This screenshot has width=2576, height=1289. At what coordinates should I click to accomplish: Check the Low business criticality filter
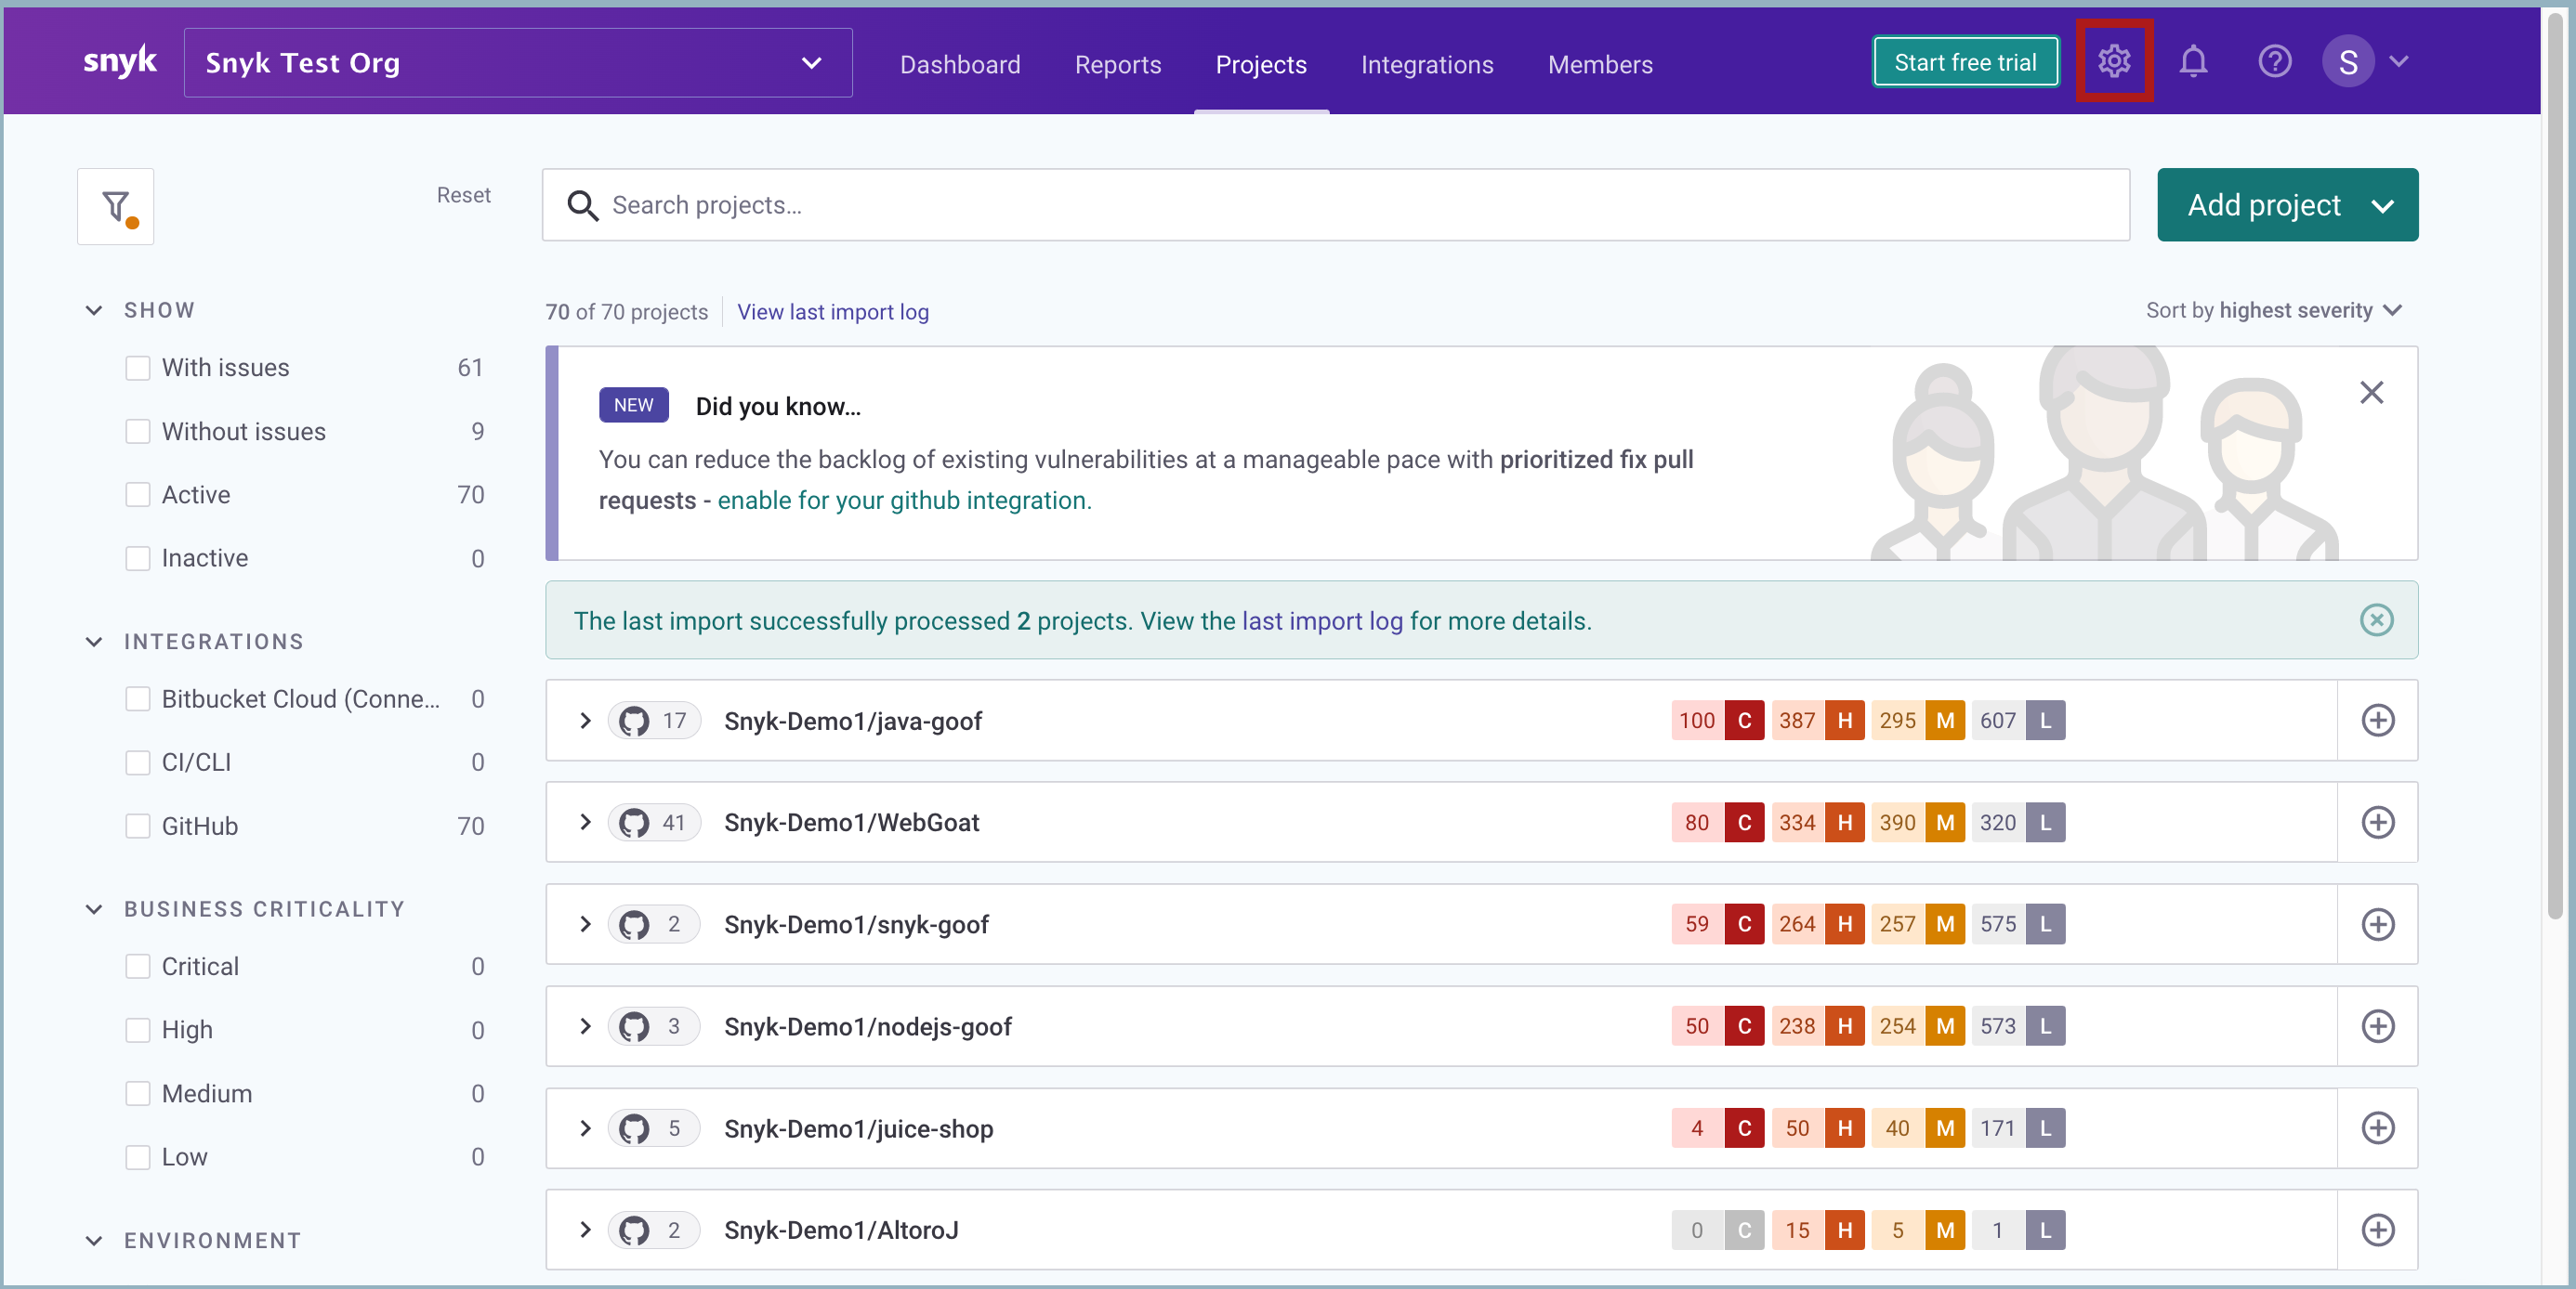[x=138, y=1157]
